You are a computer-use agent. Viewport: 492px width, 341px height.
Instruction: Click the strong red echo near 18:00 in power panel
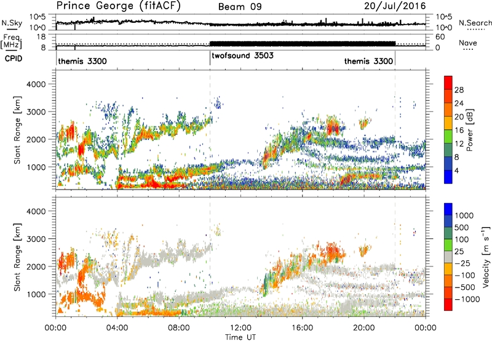coord(333,128)
